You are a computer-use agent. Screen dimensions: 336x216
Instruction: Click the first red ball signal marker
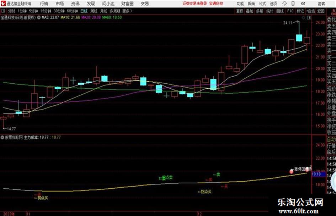tap(291, 171)
